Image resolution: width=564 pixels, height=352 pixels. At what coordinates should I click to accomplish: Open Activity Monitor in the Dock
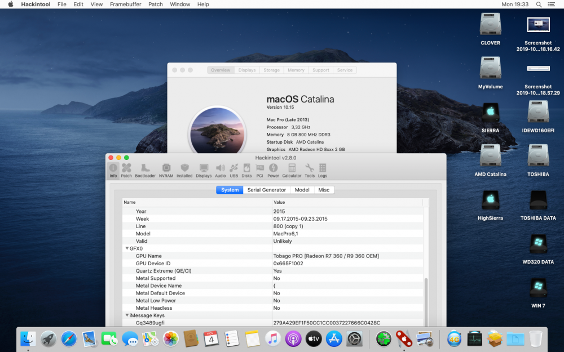click(x=474, y=338)
